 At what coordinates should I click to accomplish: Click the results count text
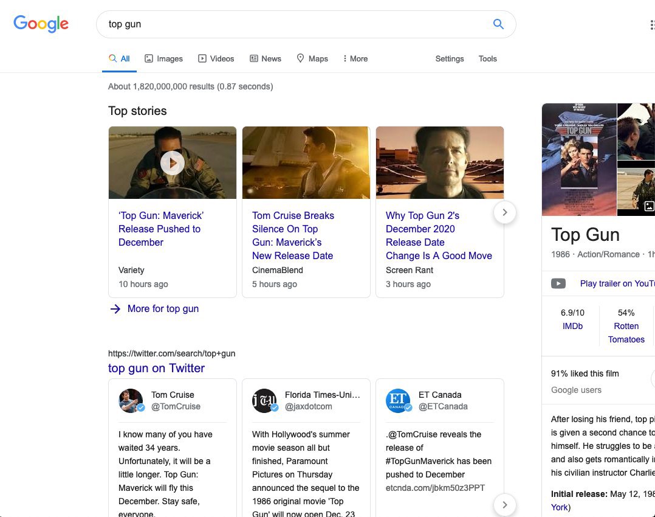pos(191,86)
